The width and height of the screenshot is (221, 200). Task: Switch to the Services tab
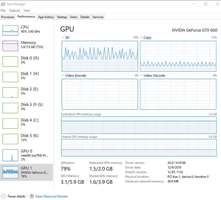(98, 17)
